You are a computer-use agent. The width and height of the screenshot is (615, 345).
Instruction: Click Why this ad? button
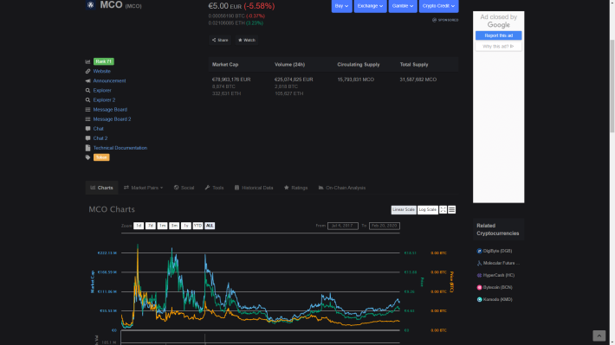pyautogui.click(x=499, y=46)
